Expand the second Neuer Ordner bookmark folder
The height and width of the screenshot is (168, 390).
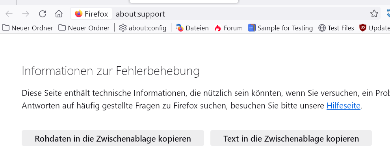(84, 28)
